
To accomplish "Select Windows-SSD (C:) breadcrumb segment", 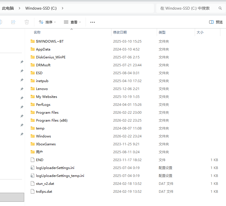I will tap(41, 8).
